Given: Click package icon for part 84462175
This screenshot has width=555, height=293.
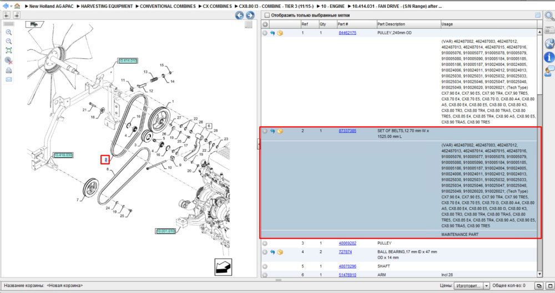Looking at the screenshot, I should click(280, 33).
